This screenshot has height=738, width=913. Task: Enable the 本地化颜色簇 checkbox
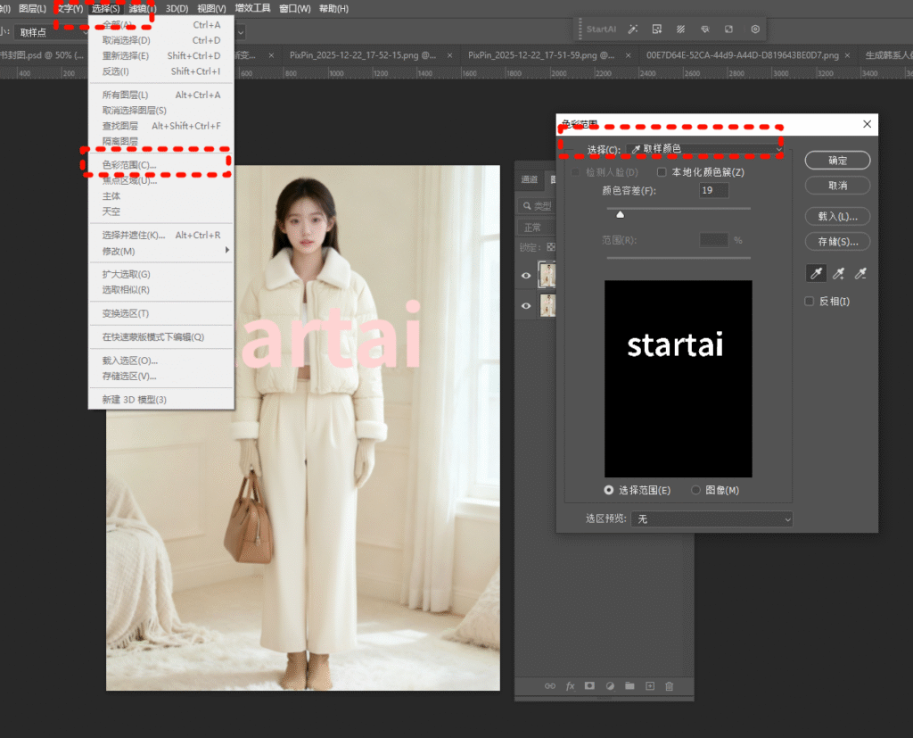tap(662, 172)
